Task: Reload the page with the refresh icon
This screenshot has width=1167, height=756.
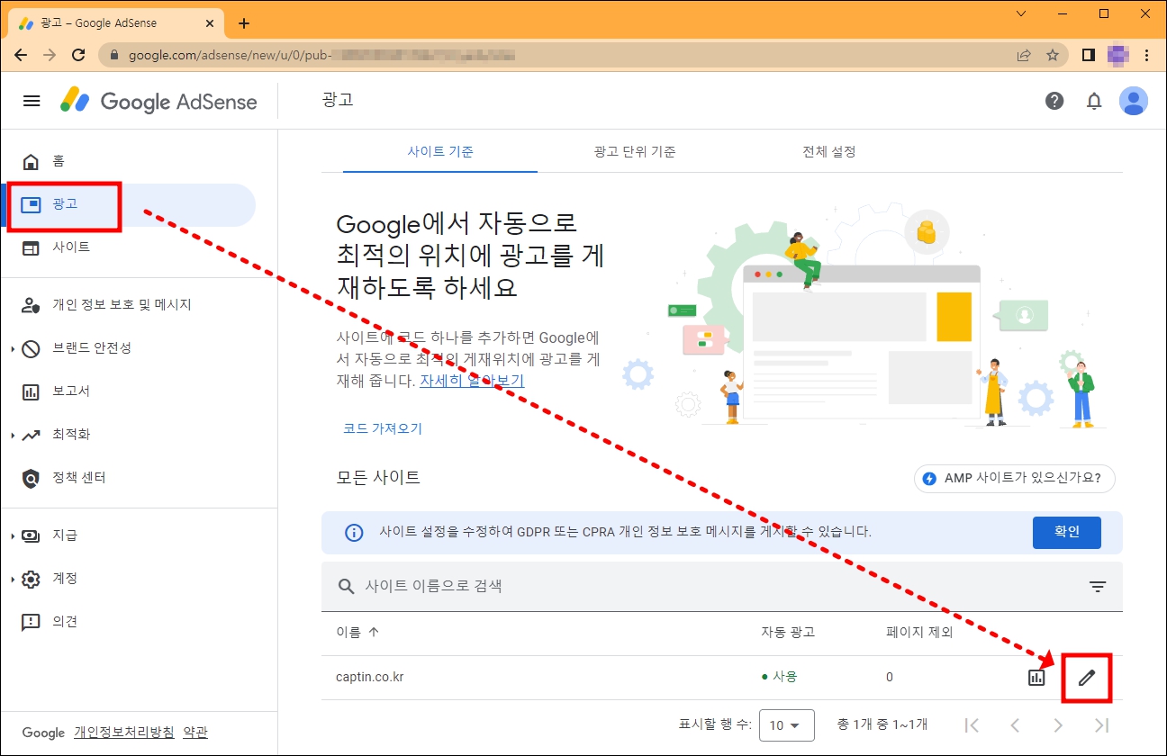Action: [x=78, y=55]
